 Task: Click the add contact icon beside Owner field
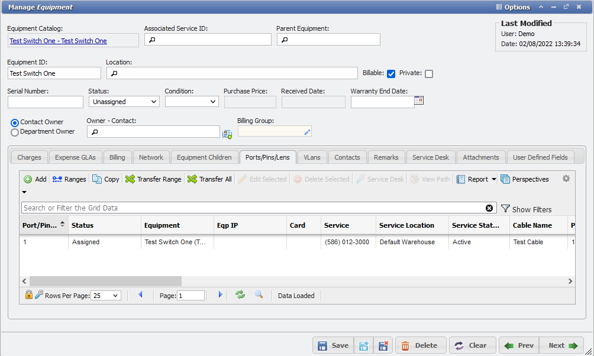227,134
